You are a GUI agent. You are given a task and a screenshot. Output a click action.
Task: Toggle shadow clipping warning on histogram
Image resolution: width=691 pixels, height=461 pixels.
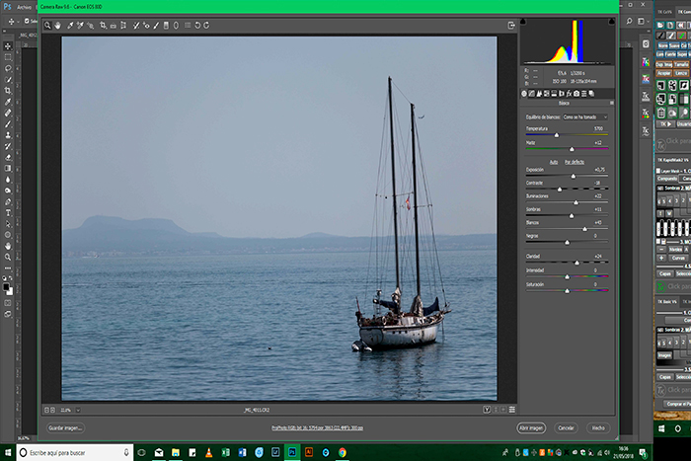point(525,23)
